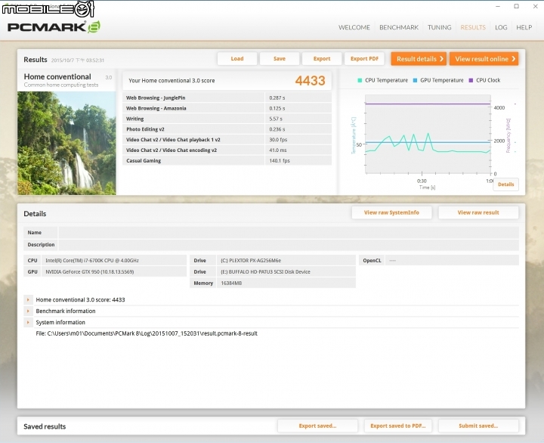This screenshot has height=443, width=544.
Task: Click CPU Temperature legend swatch
Action: [360, 80]
